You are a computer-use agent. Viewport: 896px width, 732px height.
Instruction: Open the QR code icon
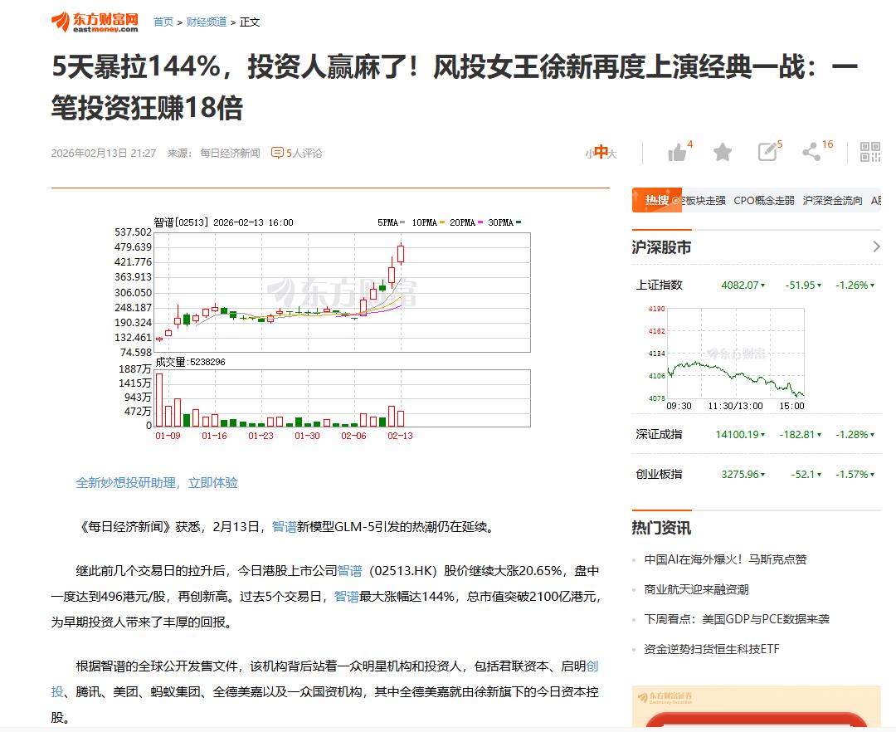[870, 152]
